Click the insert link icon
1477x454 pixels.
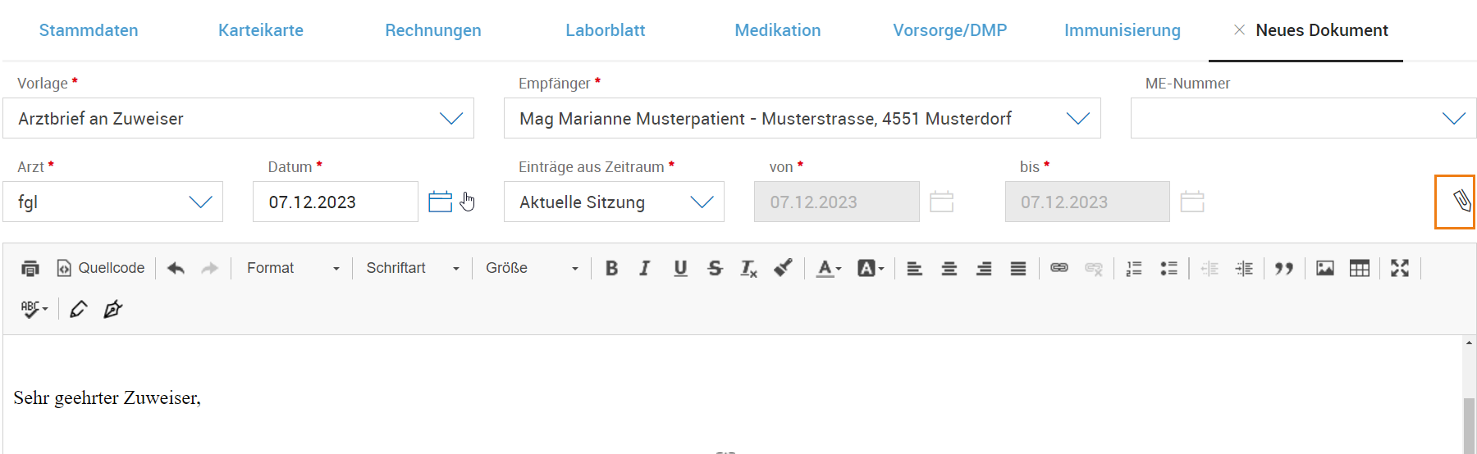click(1059, 269)
